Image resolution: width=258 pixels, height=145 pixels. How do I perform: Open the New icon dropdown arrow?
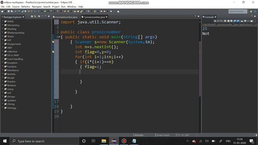coord(5,11)
